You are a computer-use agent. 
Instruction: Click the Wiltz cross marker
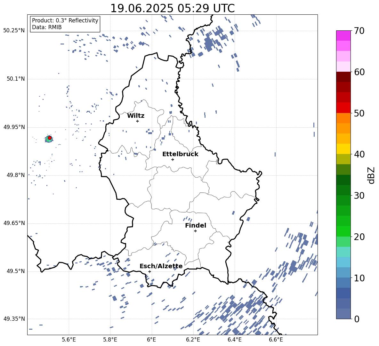click(138, 121)
